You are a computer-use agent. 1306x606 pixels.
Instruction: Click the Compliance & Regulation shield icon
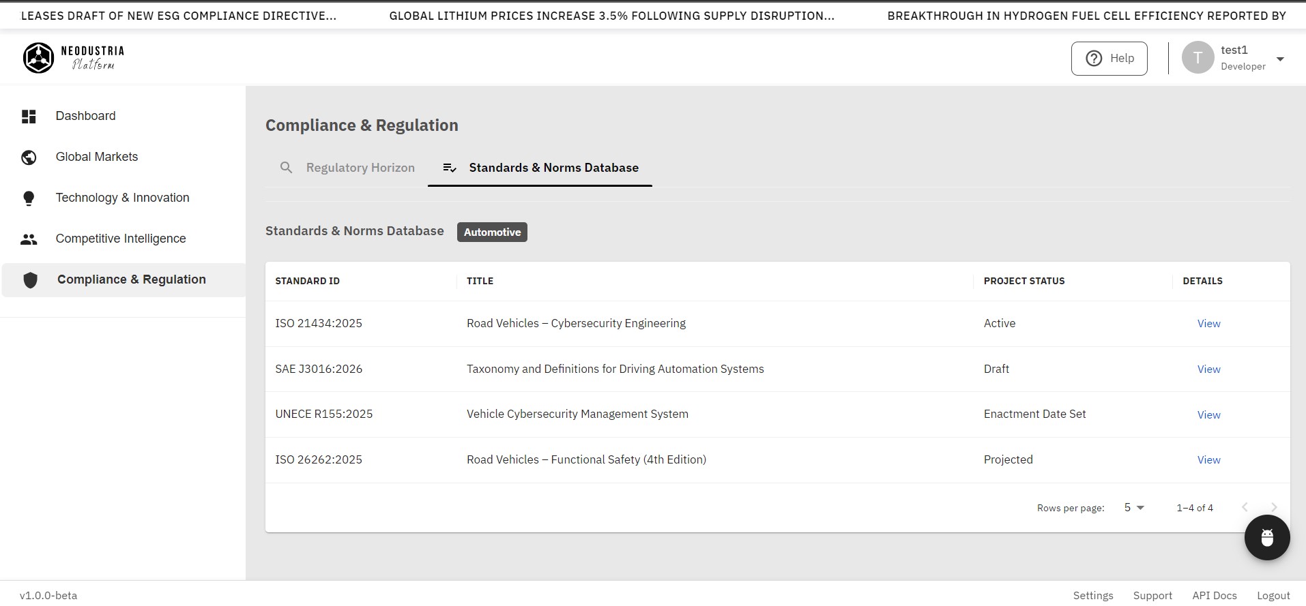coord(30,280)
